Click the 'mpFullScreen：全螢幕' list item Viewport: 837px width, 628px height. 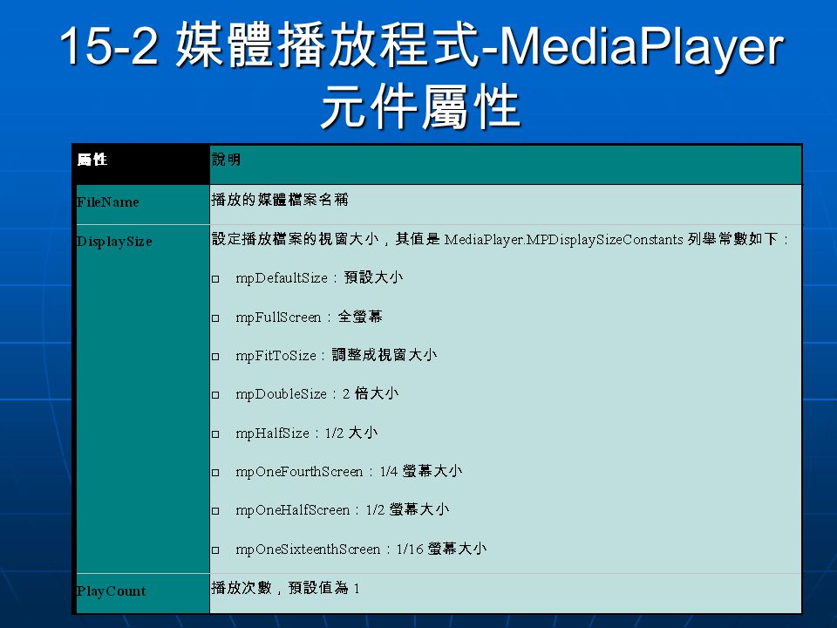point(309,317)
